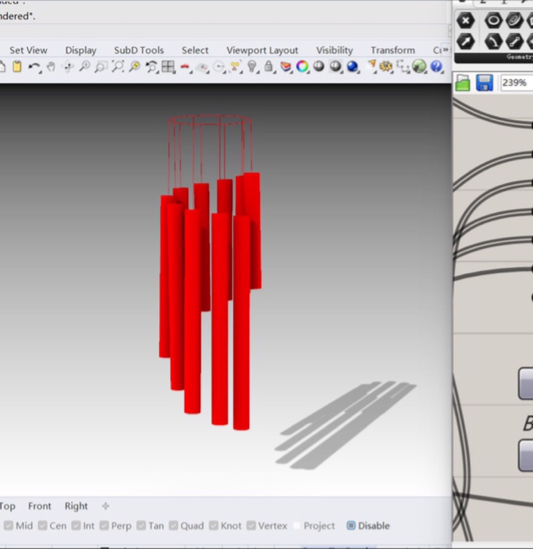
Task: Toggle the Cen osnap checkbox
Action: 43,526
